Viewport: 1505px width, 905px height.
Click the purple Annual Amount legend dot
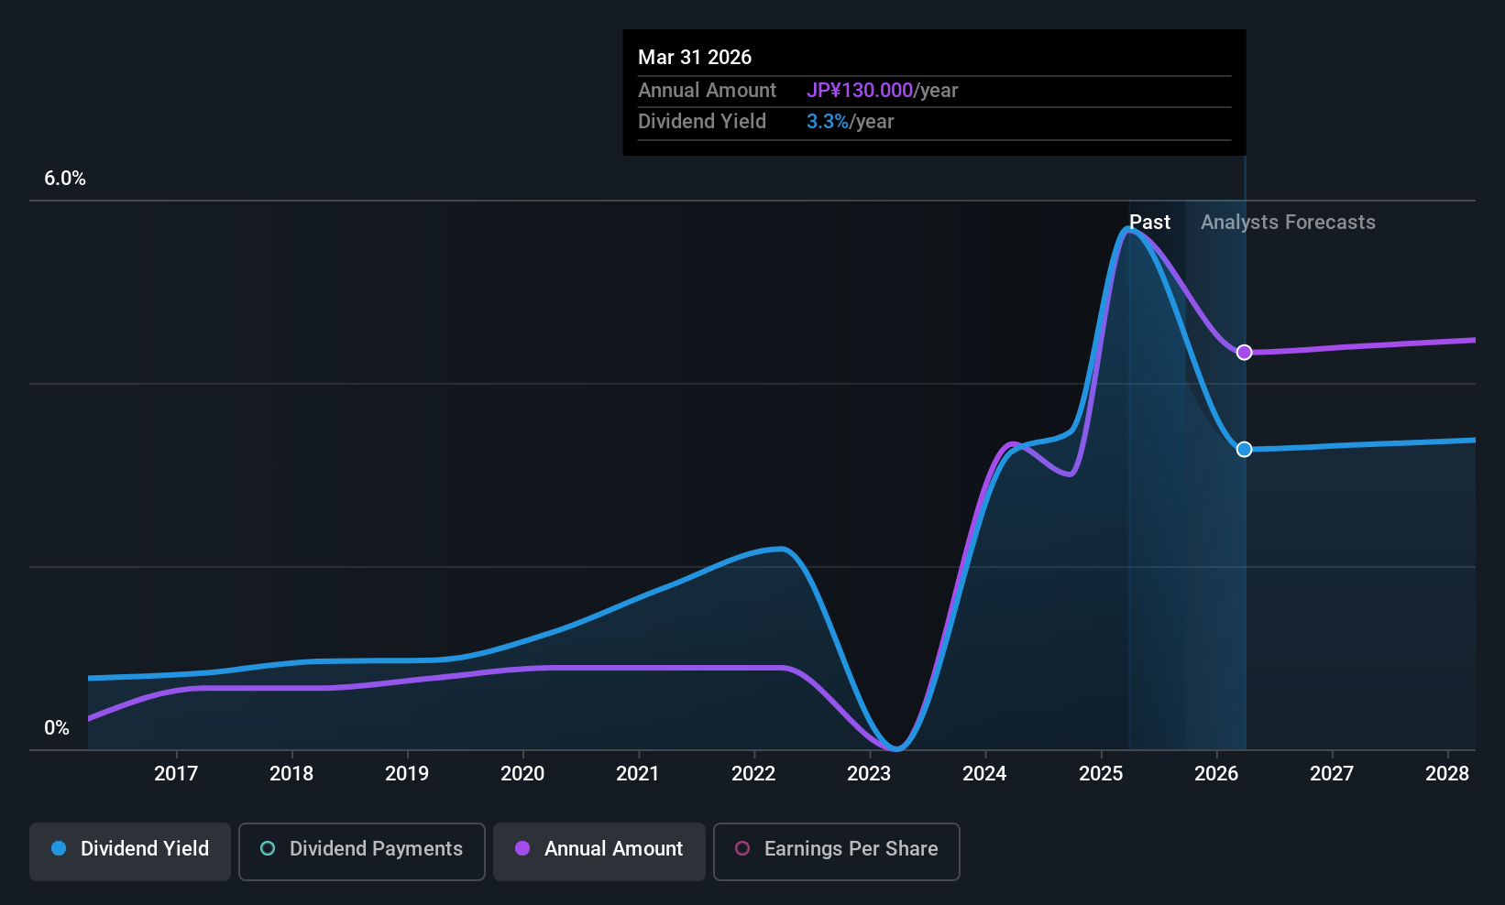tap(522, 849)
